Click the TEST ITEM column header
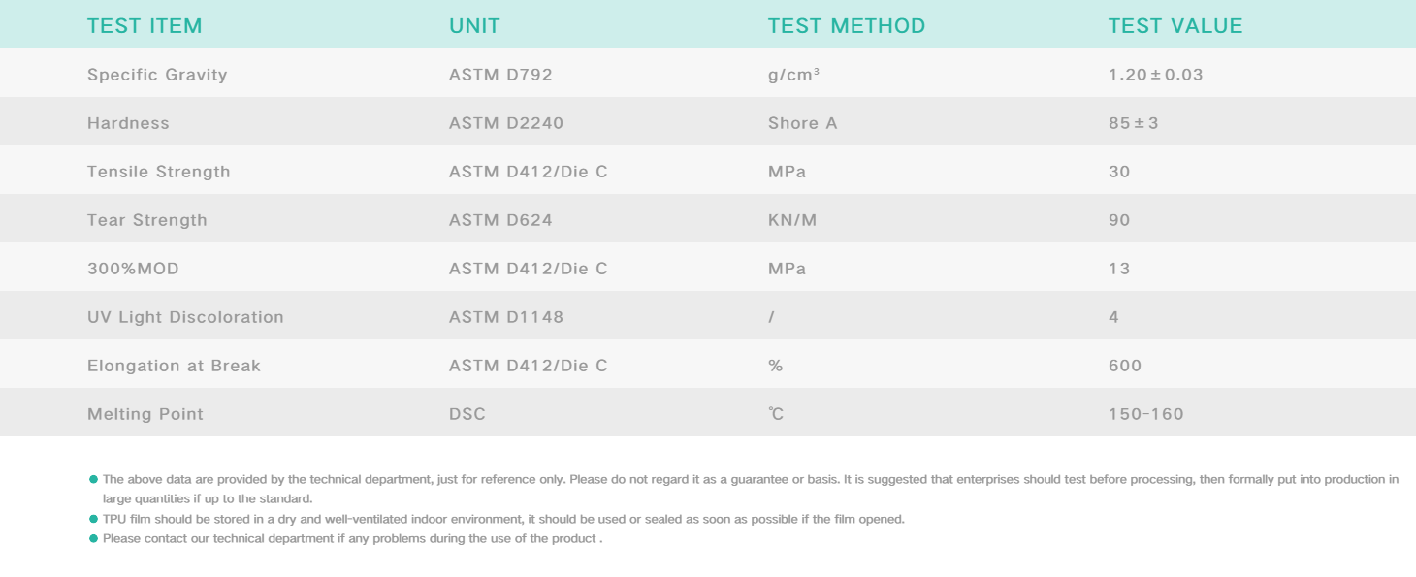 (x=145, y=26)
